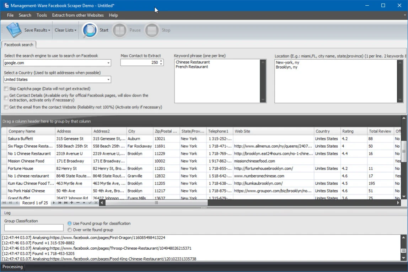Screen dimensions: 408x272
Task: Click the log scroll down arrow
Action: coord(404,258)
